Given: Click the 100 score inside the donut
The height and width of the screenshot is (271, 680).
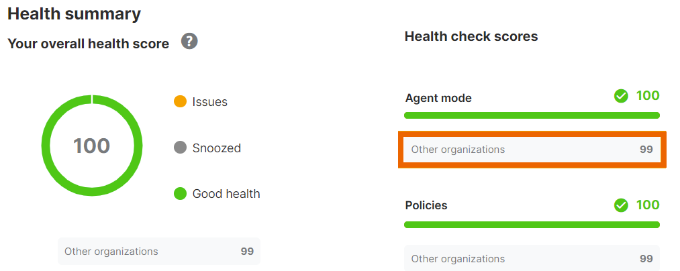Looking at the screenshot, I should pyautogui.click(x=91, y=146).
